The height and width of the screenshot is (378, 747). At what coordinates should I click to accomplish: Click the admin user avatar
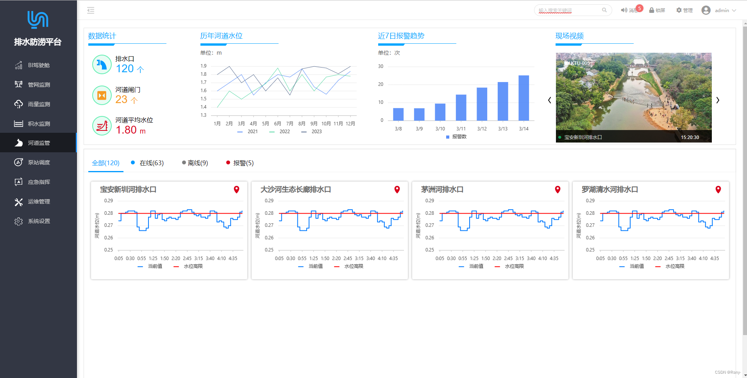706,11
